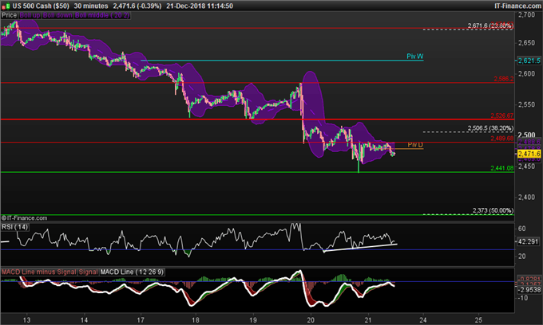This screenshot has height=325, width=543.
Task: Click the 2,700 price axis label
Action: click(526, 14)
